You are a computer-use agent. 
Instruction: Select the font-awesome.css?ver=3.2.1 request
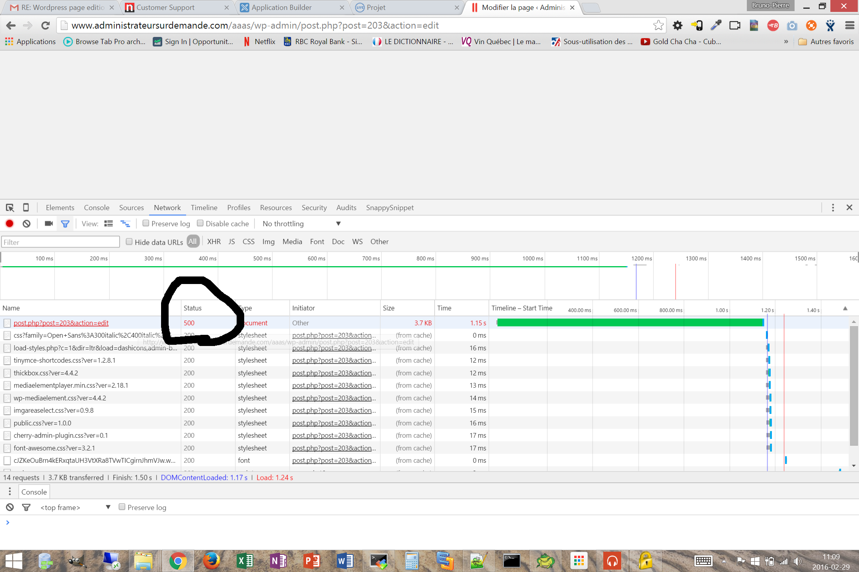point(54,448)
